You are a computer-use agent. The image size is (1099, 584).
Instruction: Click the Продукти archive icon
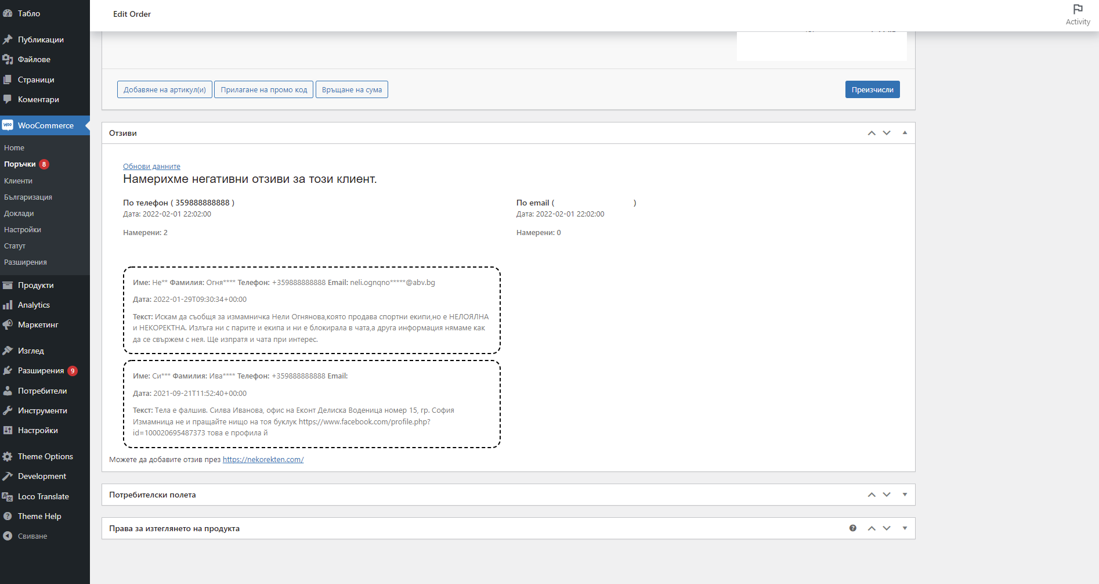[8, 285]
